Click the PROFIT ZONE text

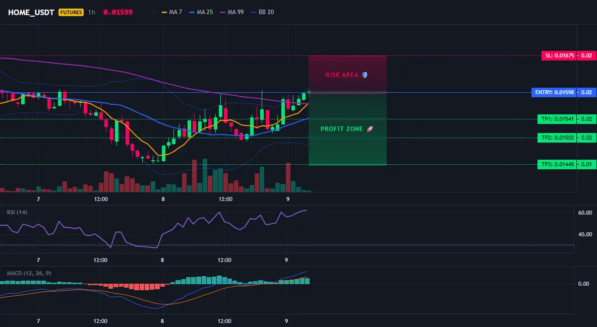click(341, 129)
